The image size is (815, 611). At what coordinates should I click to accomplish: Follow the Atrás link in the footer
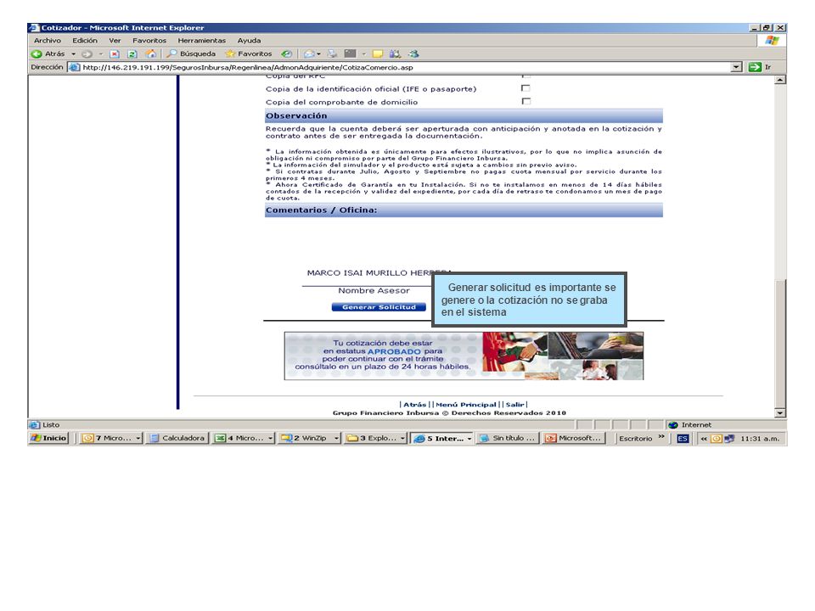point(414,405)
